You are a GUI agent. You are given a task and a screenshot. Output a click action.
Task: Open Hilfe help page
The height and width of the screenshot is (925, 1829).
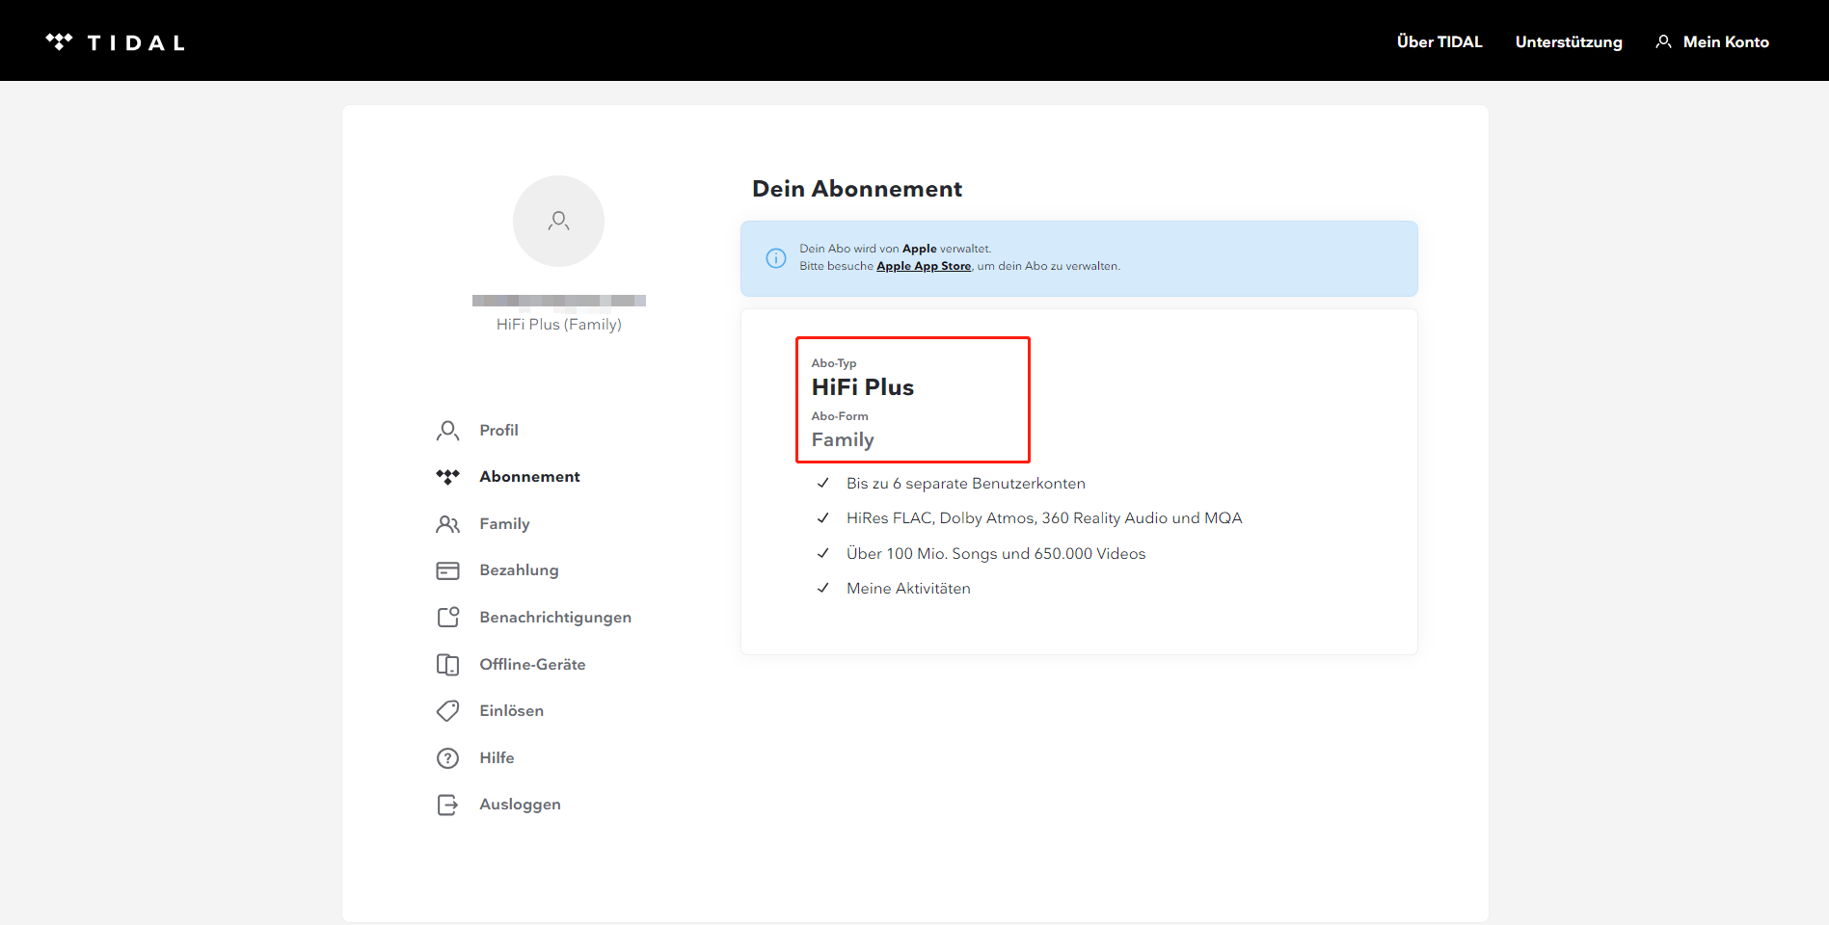pyautogui.click(x=497, y=757)
